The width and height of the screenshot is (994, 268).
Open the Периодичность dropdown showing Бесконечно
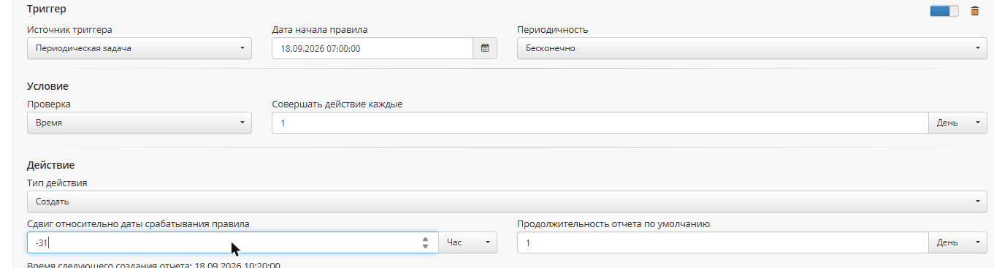pos(752,48)
